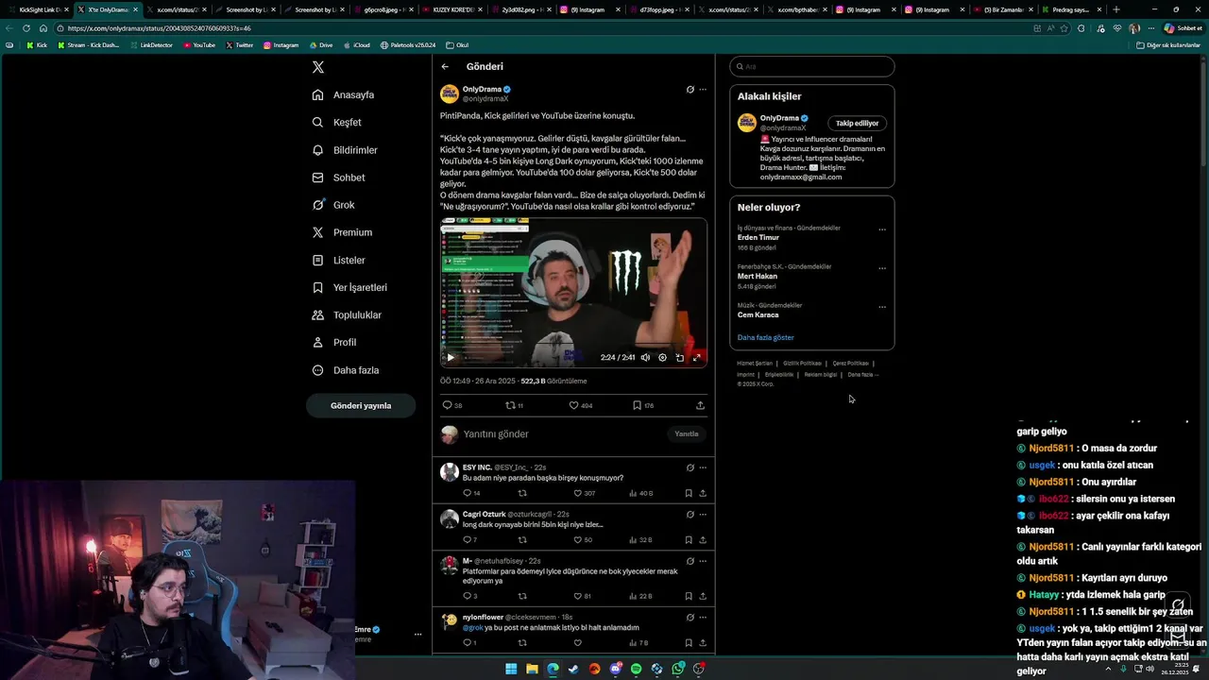Open Yer İşaretleri bookmarks
Image resolution: width=1209 pixels, height=680 pixels.
pyautogui.click(x=349, y=287)
